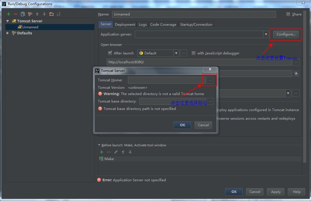The height and width of the screenshot is (201, 311).
Task: Click the Apply button
Action: pos(276,192)
